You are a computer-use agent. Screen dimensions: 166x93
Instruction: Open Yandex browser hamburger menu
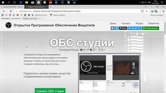146,7
